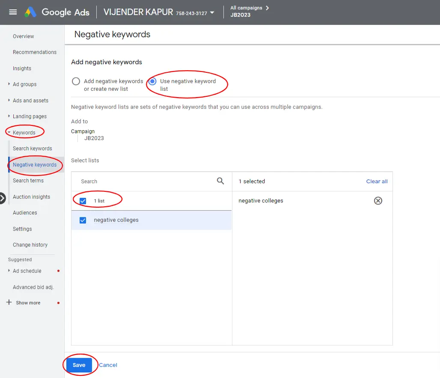Click Show more in sidebar
440x378 pixels.
coord(28,303)
